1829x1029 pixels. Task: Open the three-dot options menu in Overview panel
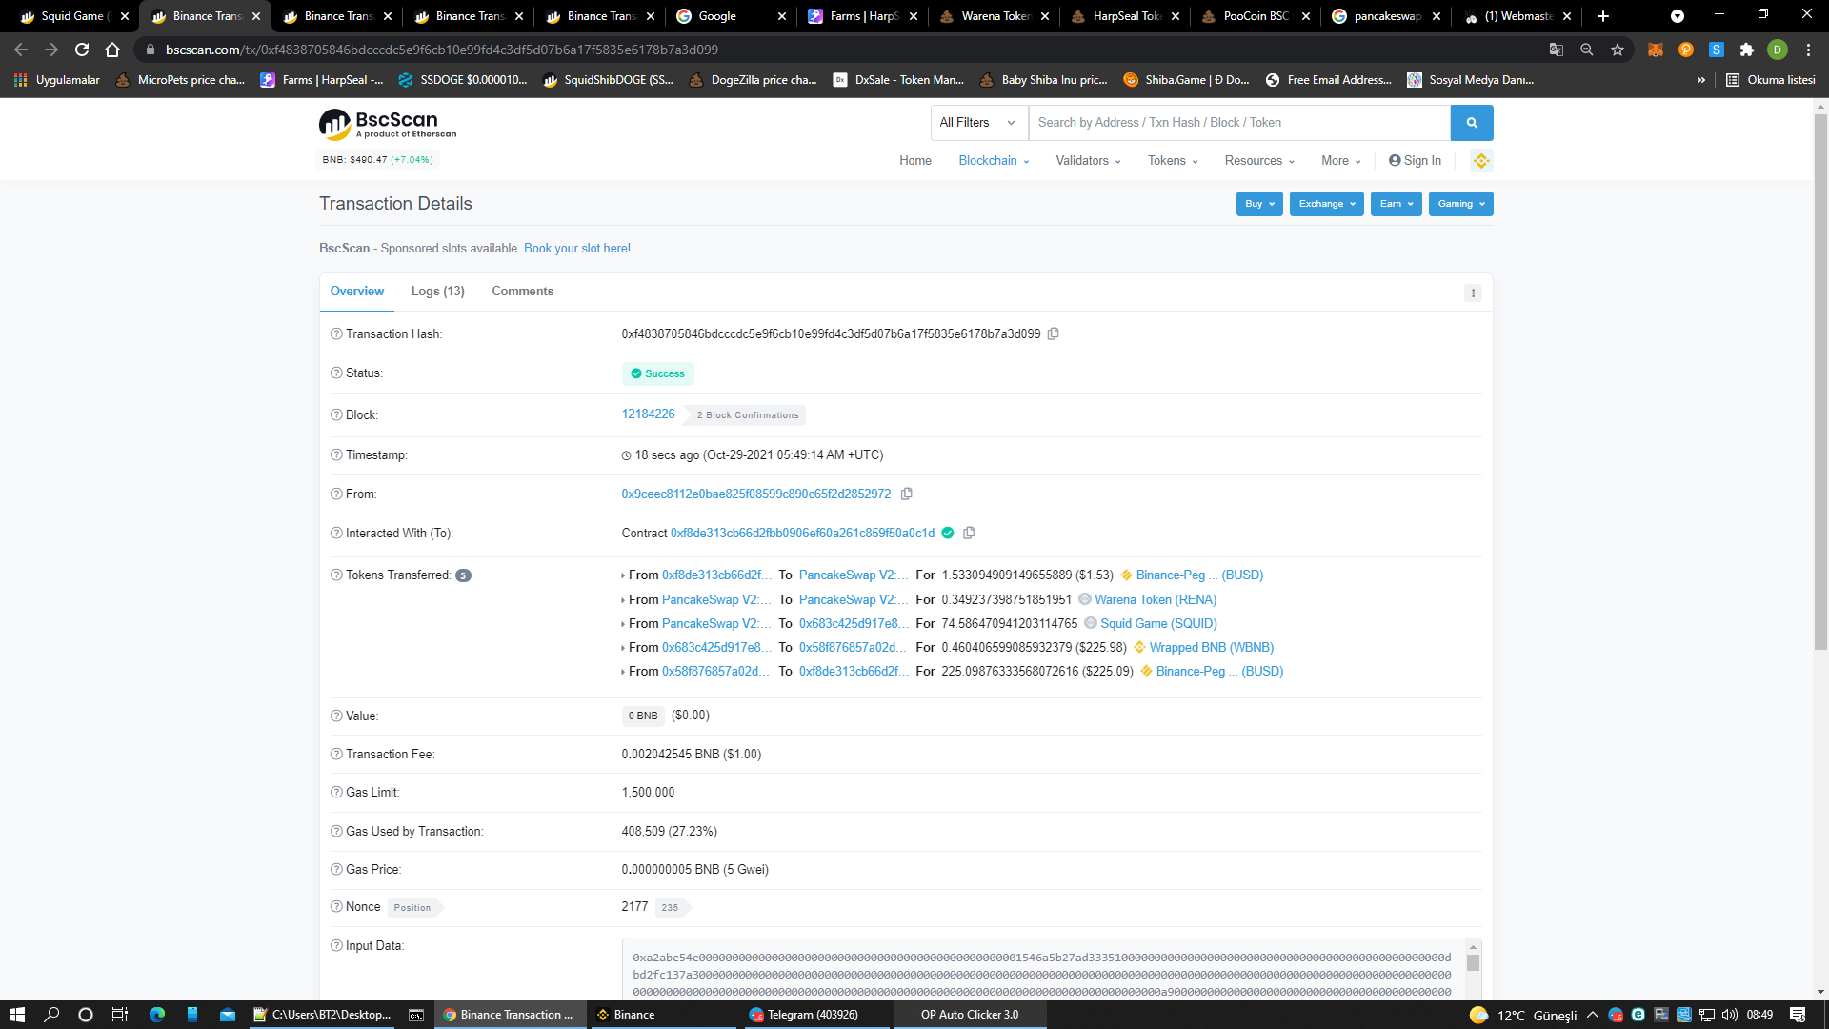(x=1473, y=293)
